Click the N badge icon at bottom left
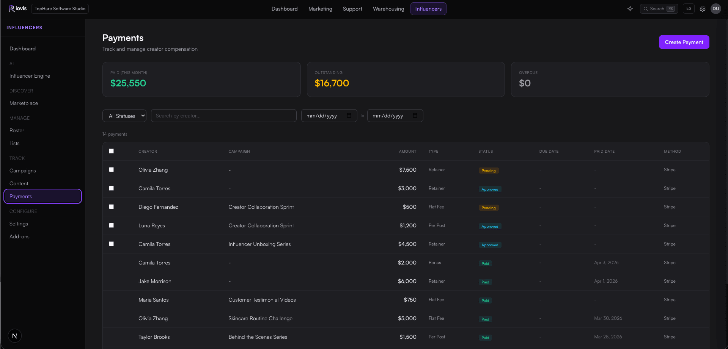728x349 pixels. point(15,336)
